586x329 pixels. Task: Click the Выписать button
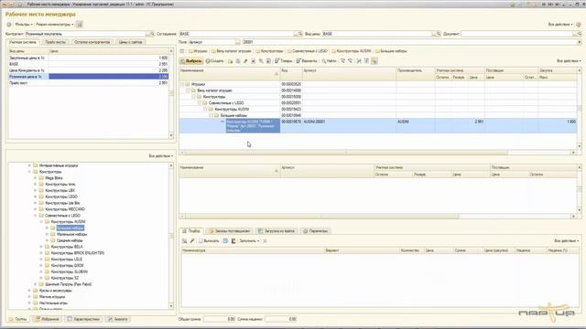(x=209, y=241)
